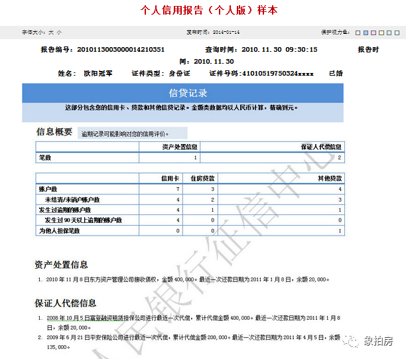Click the 账户数 row label
406x359 pixels.
point(48,189)
